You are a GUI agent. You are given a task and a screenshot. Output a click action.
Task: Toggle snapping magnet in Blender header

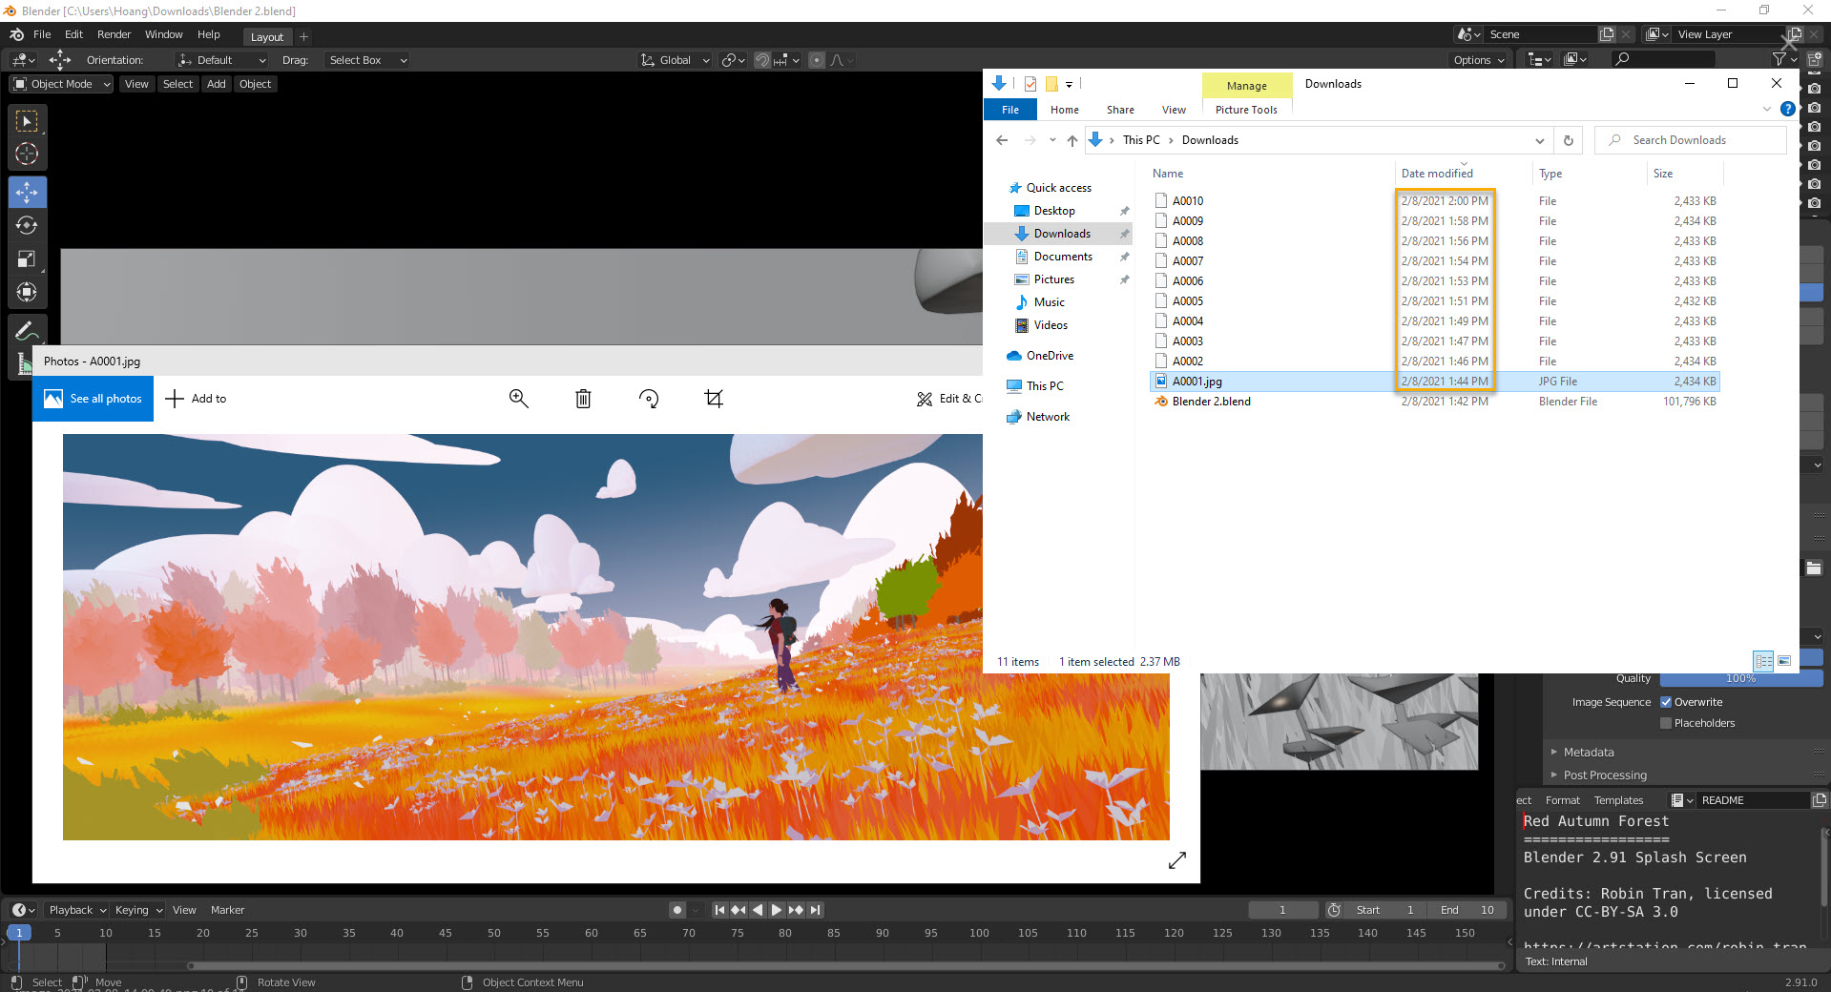tap(762, 60)
